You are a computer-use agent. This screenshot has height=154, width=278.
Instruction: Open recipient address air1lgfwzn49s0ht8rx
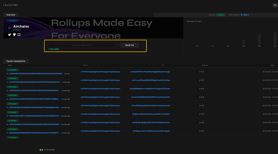coord(151,114)
